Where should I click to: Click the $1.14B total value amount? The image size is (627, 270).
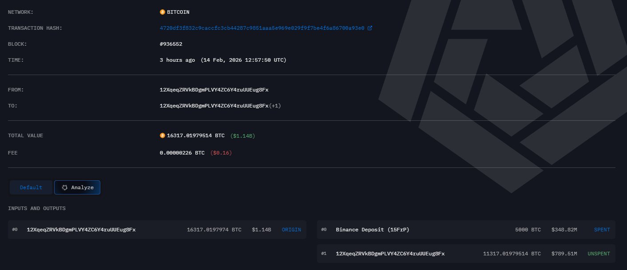coord(242,135)
